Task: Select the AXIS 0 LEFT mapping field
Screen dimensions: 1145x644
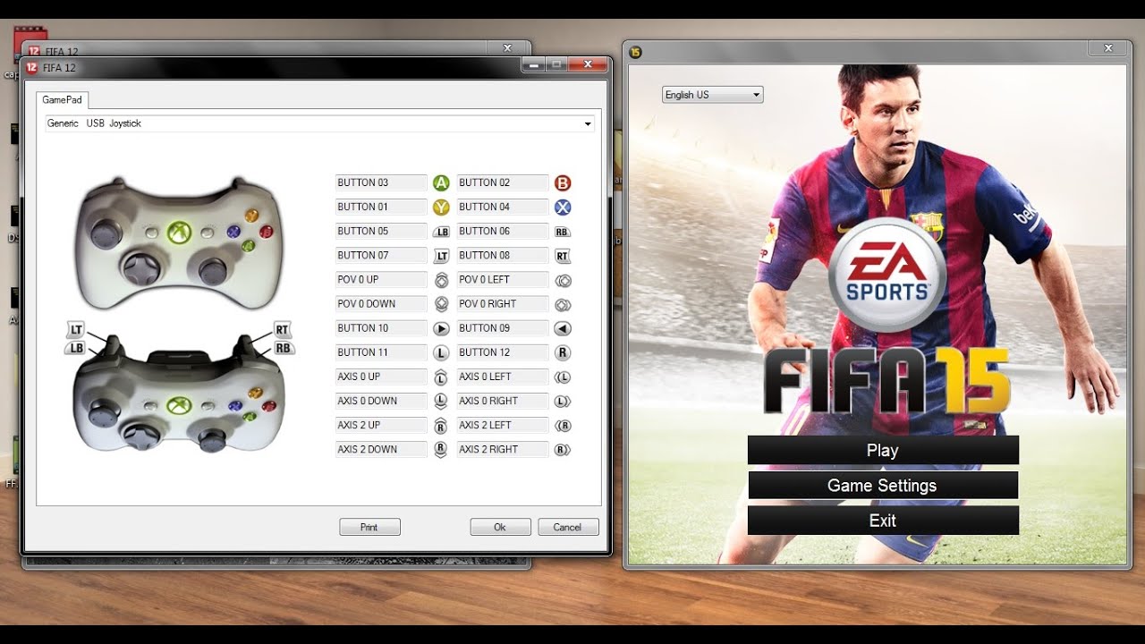Action: (503, 377)
